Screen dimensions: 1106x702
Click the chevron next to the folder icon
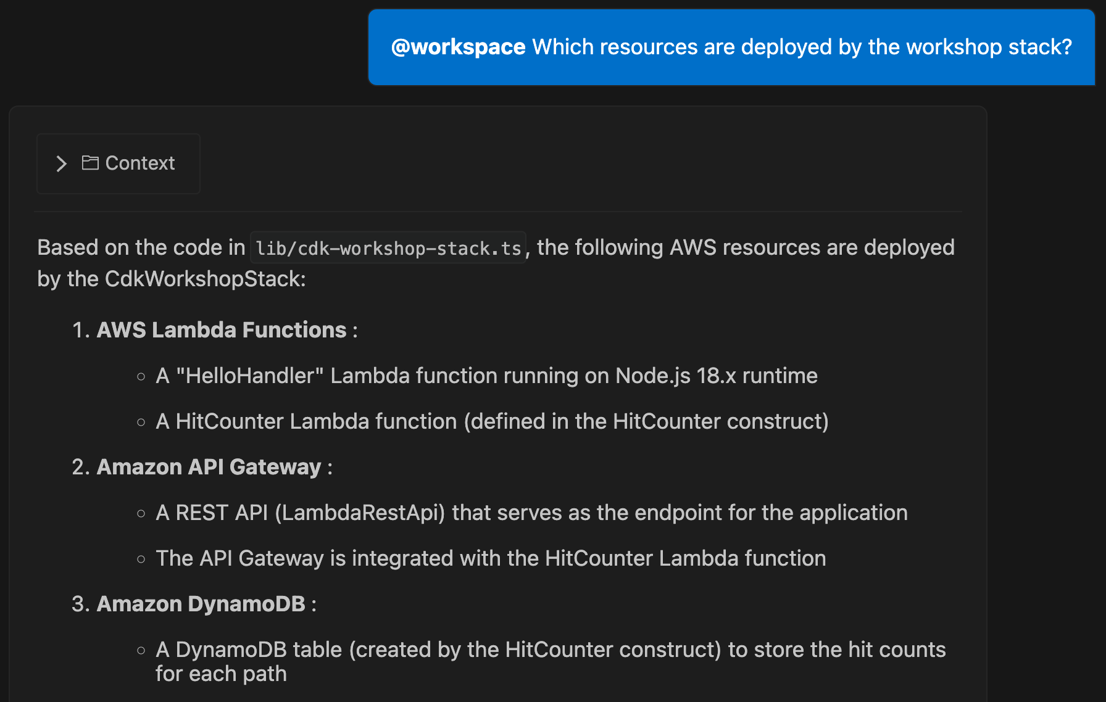click(x=61, y=163)
